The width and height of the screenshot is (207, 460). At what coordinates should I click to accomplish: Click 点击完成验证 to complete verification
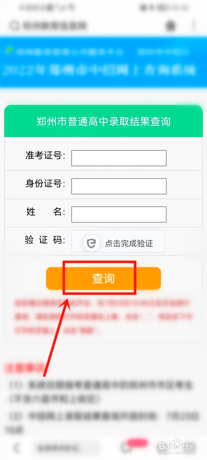[x=129, y=244]
